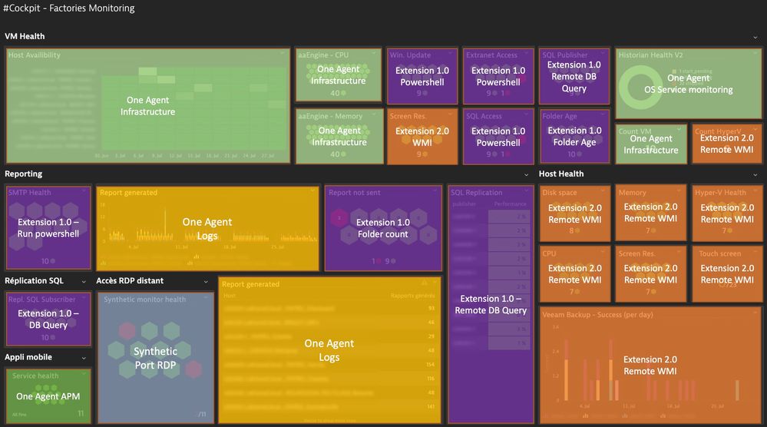Toggle the Accès RDP distant section chevron
The width and height of the screenshot is (767, 427).
[x=206, y=281]
